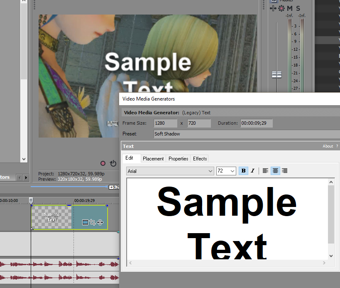Toggle bold formatting in the text generator
340x288 pixels.
coord(243,171)
